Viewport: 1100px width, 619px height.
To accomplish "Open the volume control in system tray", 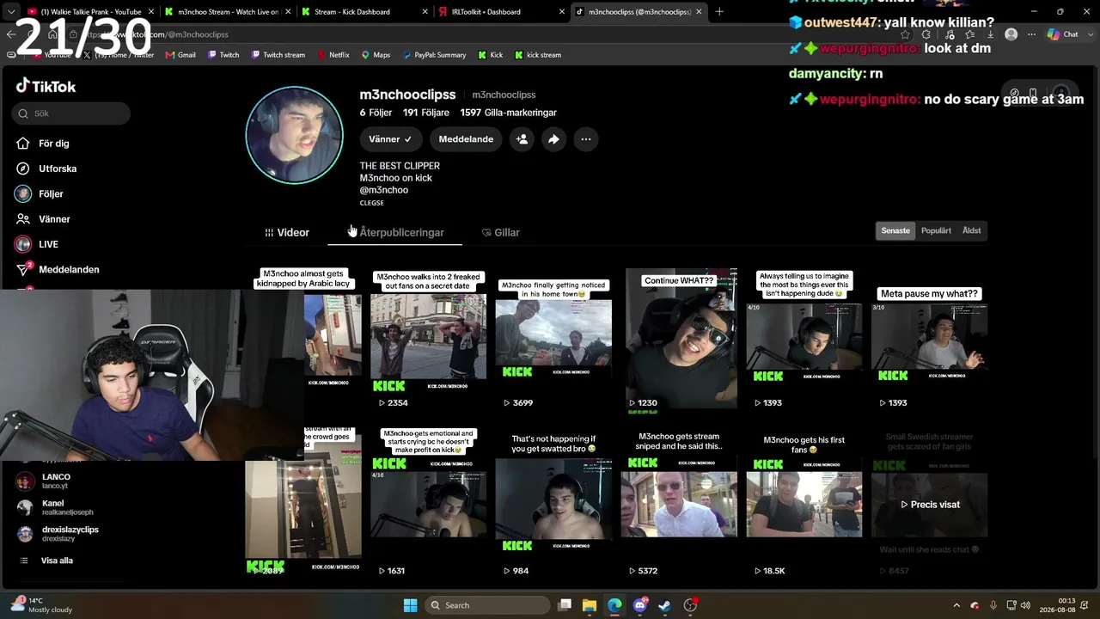I will point(1027,605).
